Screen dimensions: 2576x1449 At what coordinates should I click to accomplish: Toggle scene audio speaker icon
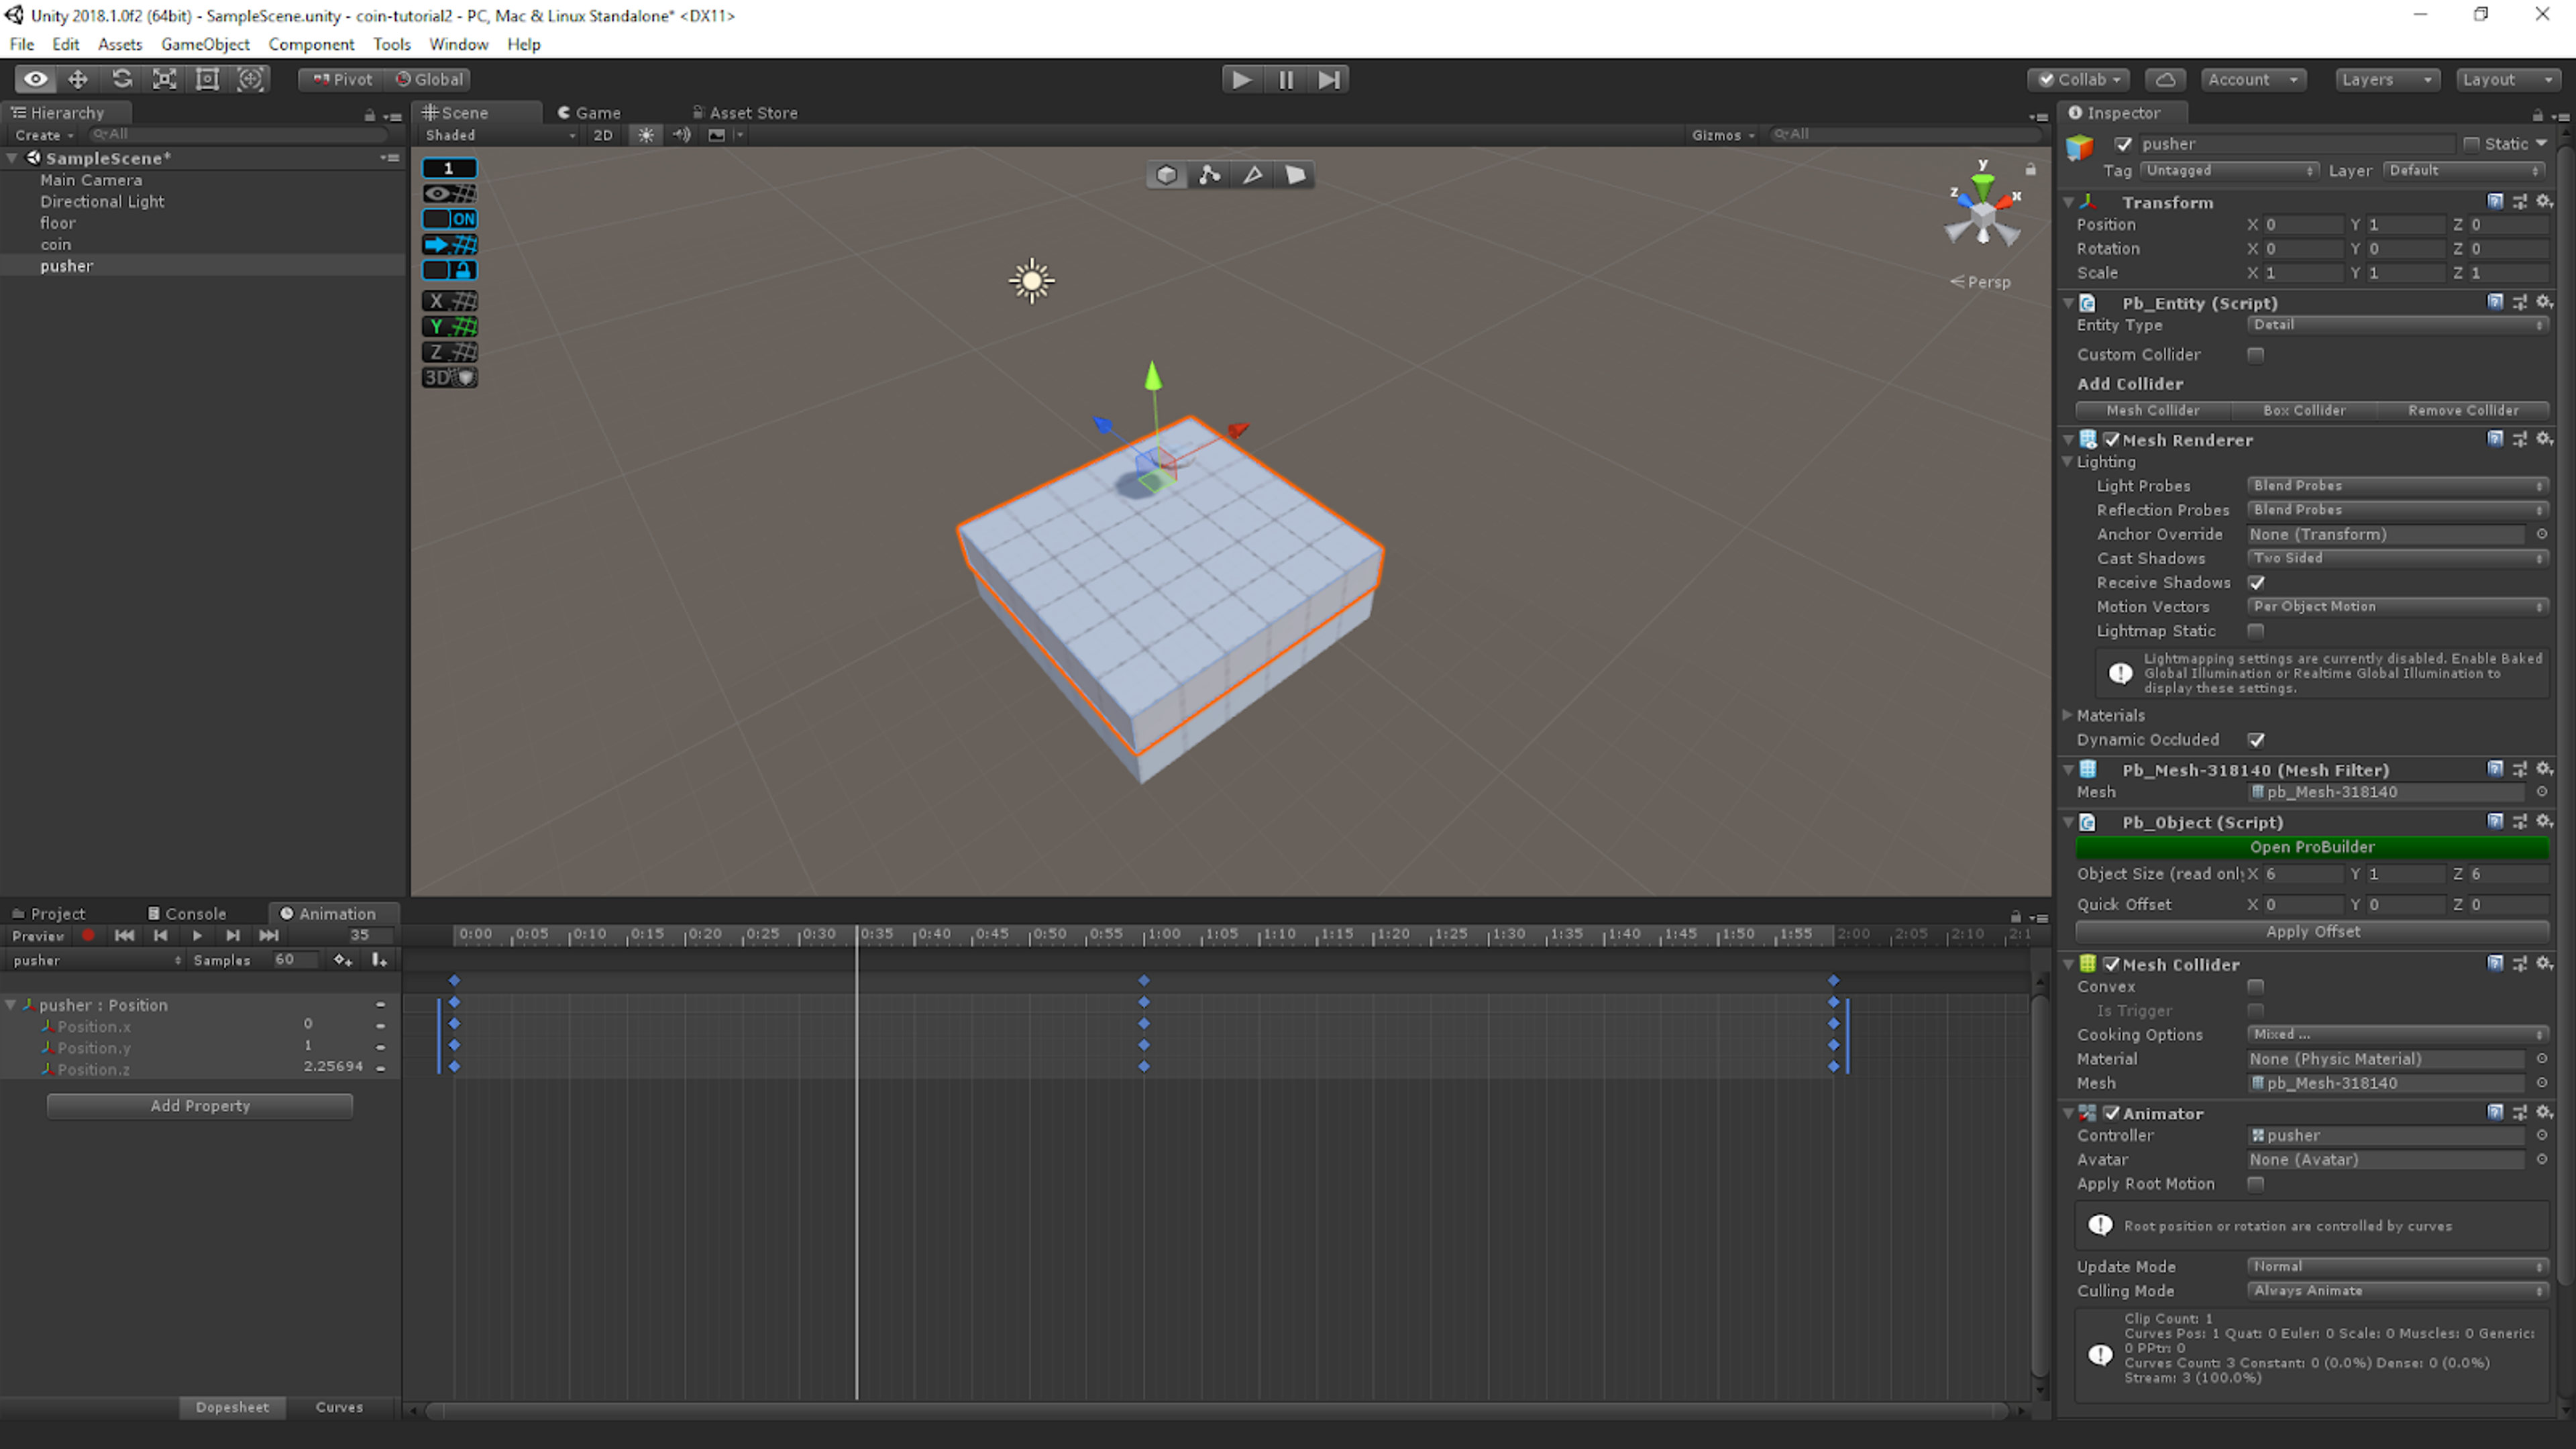coord(682,135)
